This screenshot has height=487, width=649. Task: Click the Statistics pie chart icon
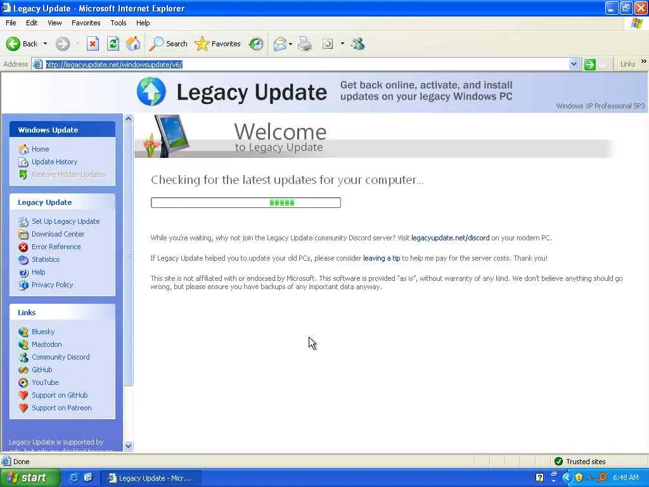[x=23, y=259]
